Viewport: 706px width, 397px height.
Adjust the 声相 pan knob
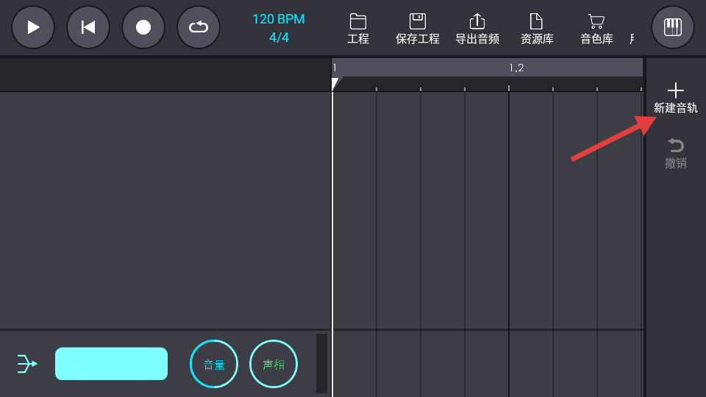(x=274, y=364)
